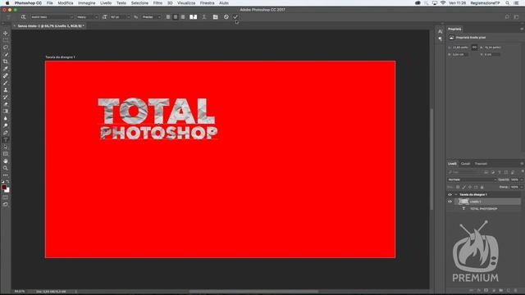Select the Magic Wand tool
525x295 pixels.
click(x=6, y=54)
